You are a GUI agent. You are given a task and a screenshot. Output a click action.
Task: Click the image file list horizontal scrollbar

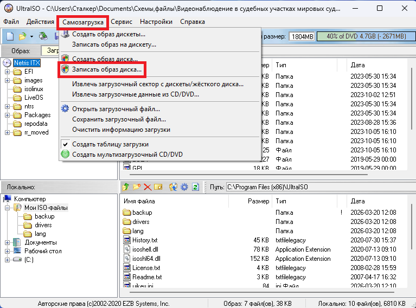pyautogui.click(x=248, y=175)
